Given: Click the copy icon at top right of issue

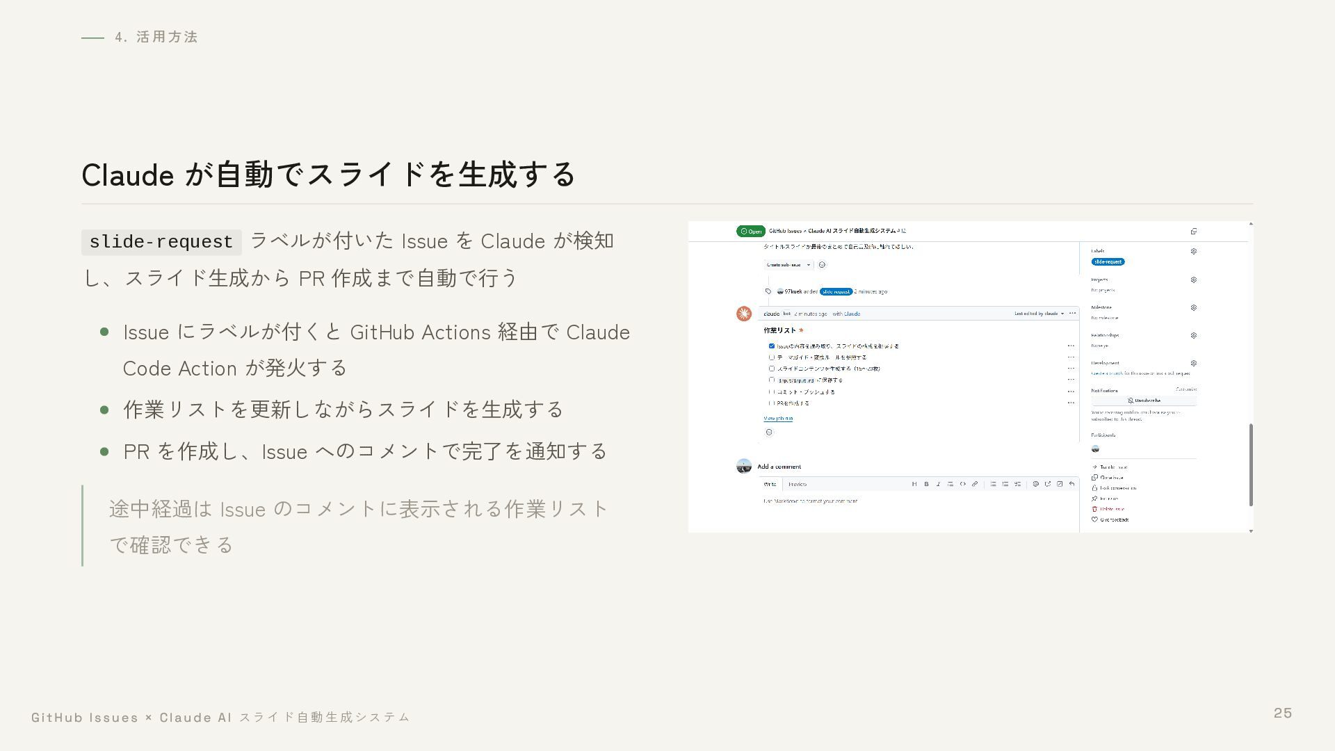Looking at the screenshot, I should [1194, 231].
